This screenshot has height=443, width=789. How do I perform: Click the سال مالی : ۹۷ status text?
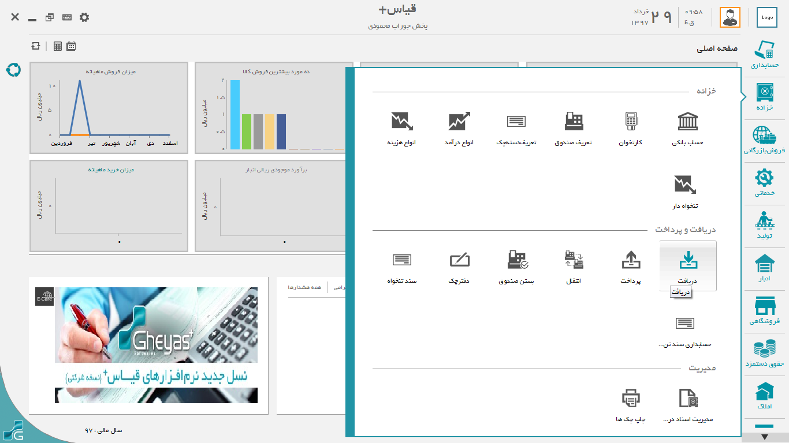104,430
